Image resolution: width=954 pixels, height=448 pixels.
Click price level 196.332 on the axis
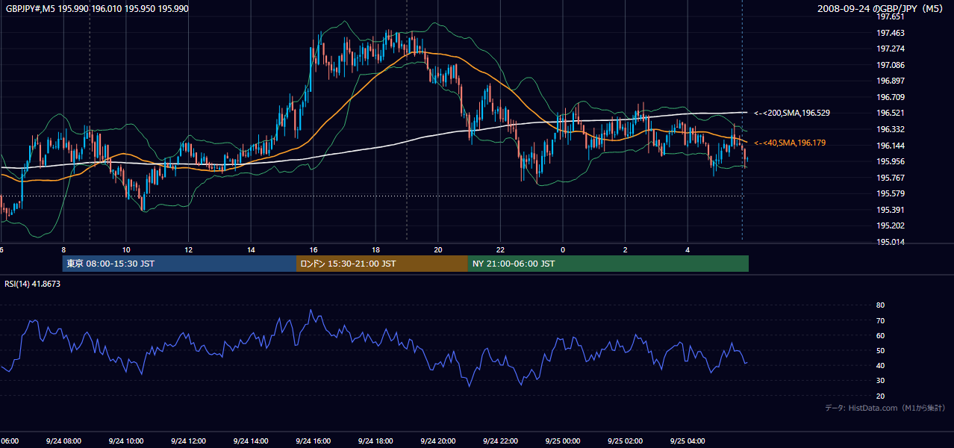[x=891, y=129]
